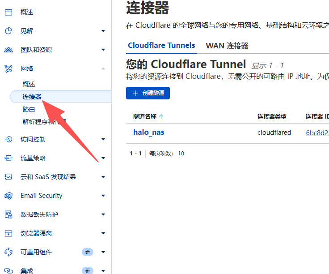Click the 团队和资源 people icon
Viewport: 329px width, 274px height.
[x=8, y=50]
